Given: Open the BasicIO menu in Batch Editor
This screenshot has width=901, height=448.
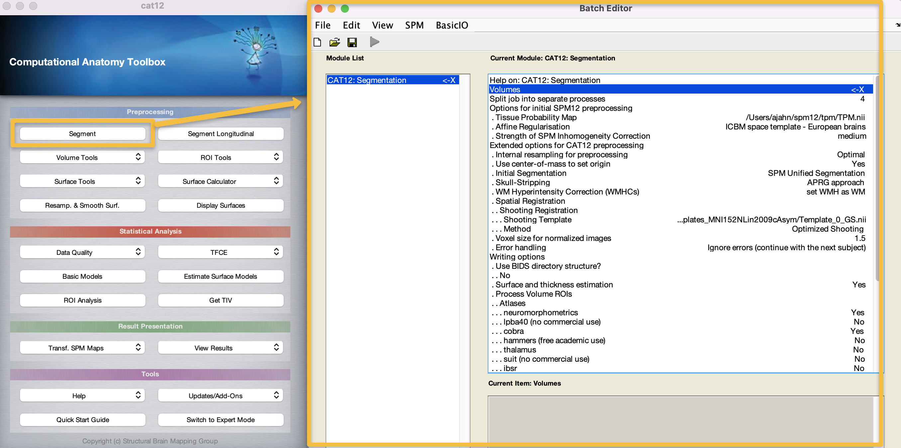Looking at the screenshot, I should 451,25.
